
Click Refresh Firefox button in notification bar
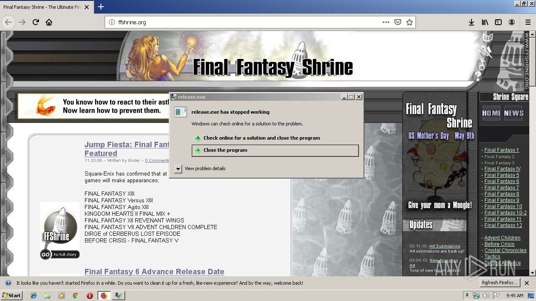click(x=500, y=283)
